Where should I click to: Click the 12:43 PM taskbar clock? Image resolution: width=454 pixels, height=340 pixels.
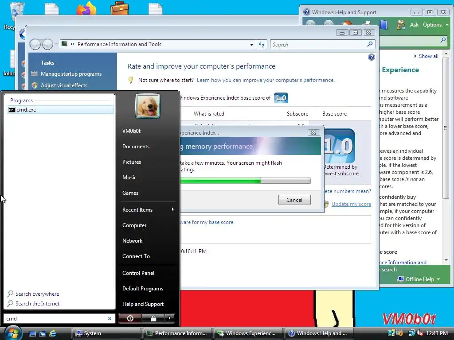click(x=437, y=333)
